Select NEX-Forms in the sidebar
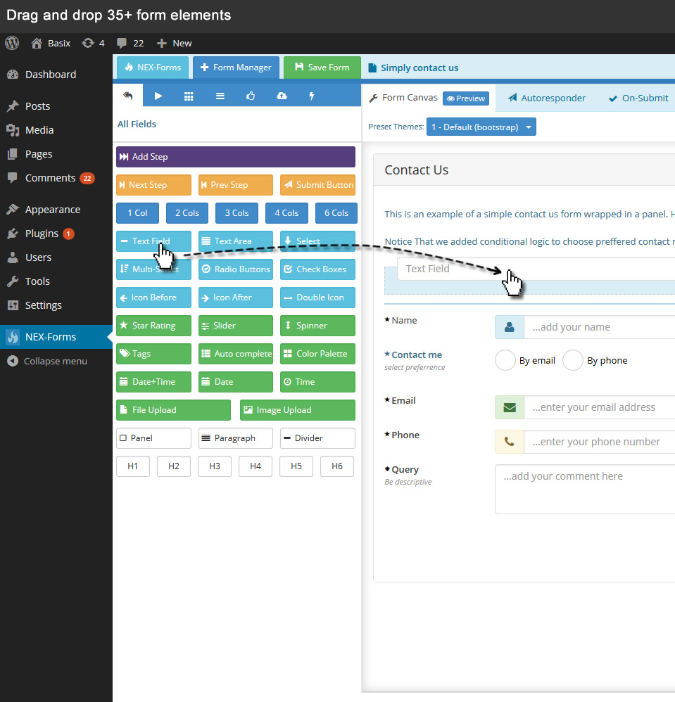 pos(56,337)
